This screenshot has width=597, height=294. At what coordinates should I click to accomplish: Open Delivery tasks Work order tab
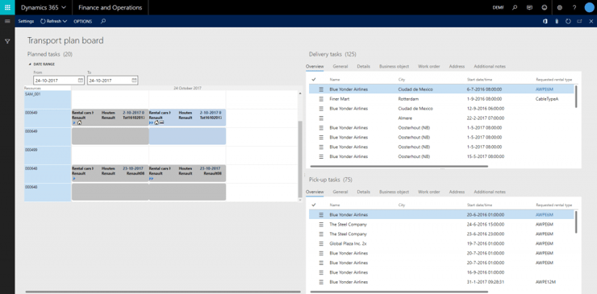tap(428, 66)
